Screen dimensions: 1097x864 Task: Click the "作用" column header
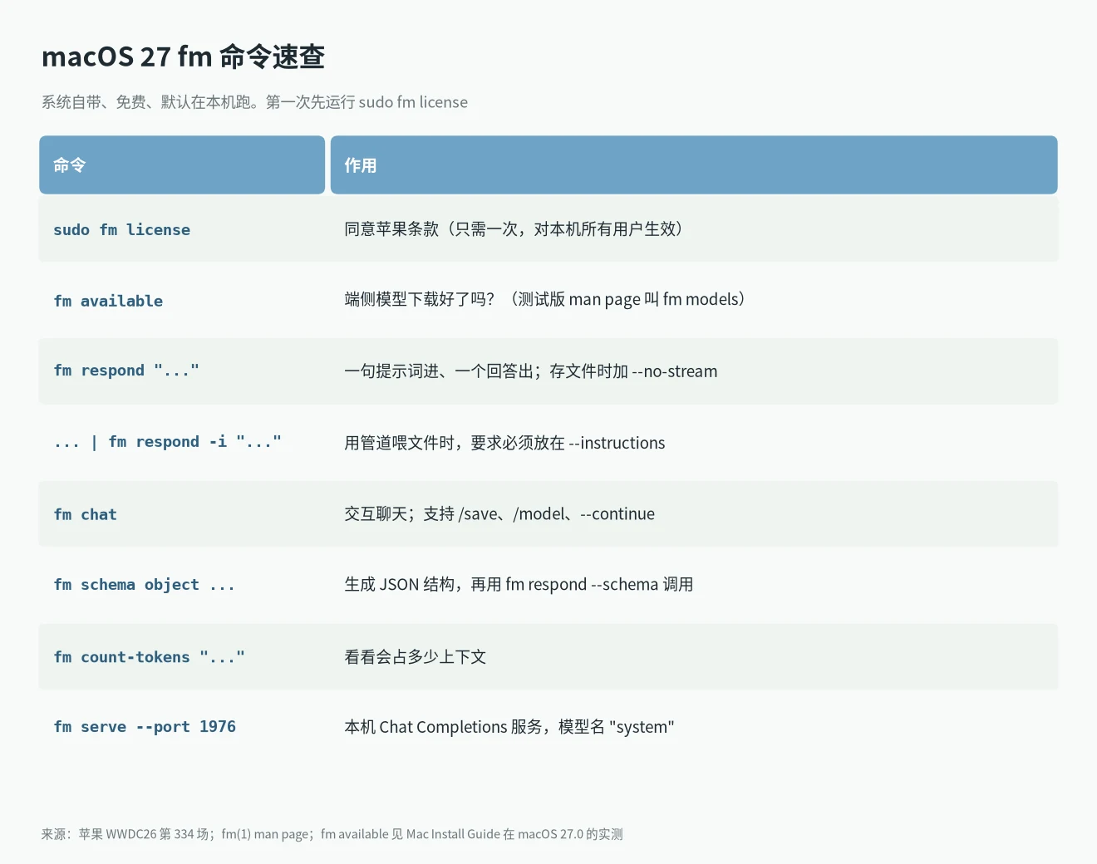[694, 164]
